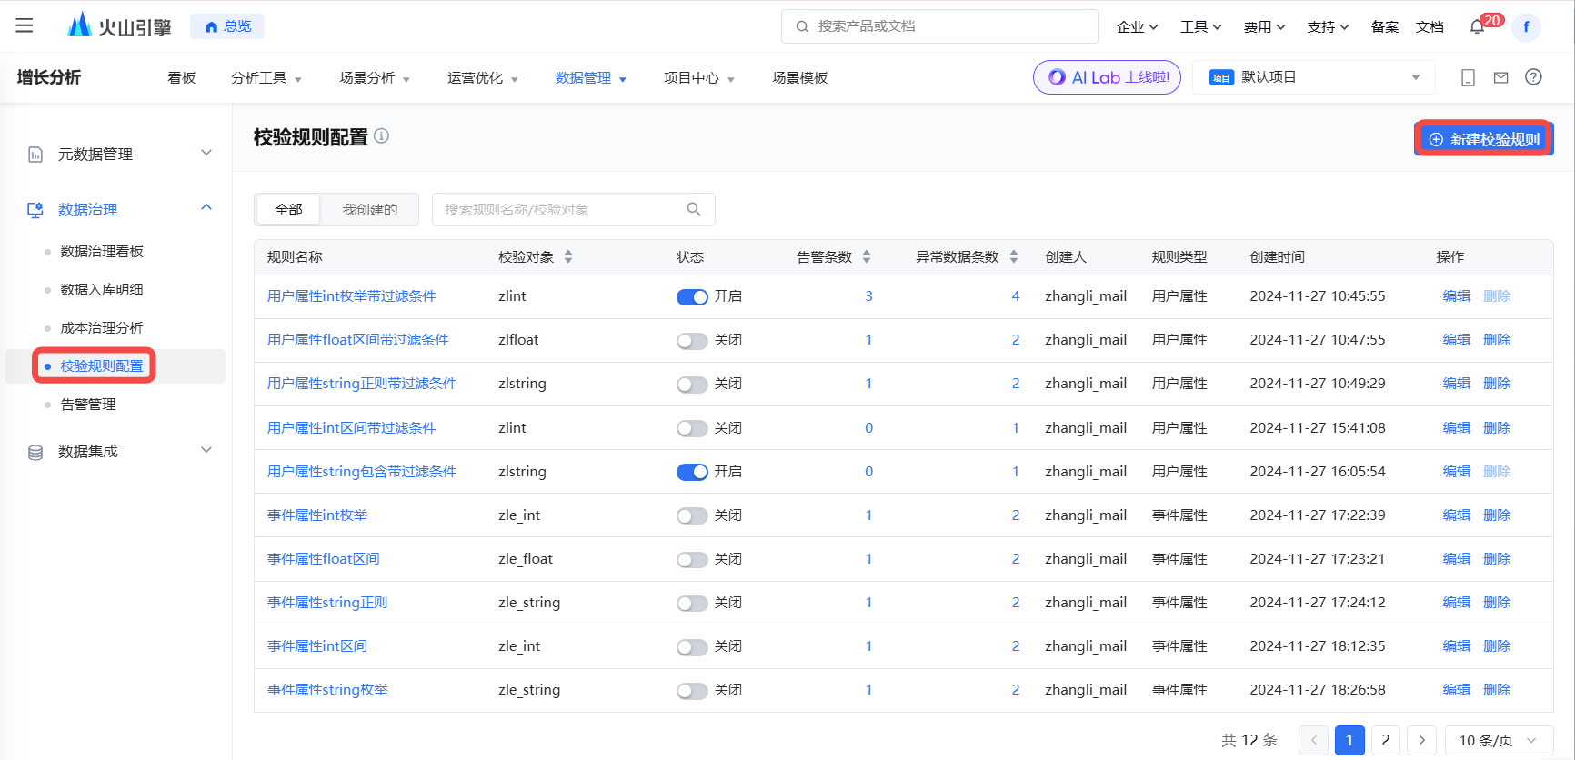1575x760 pixels.
Task: Enable rule 事件属性string枚举
Action: 692,690
